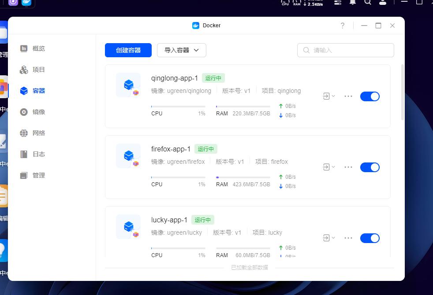Click the Docker whale icon in title bar
433x295 pixels.
click(x=195, y=26)
